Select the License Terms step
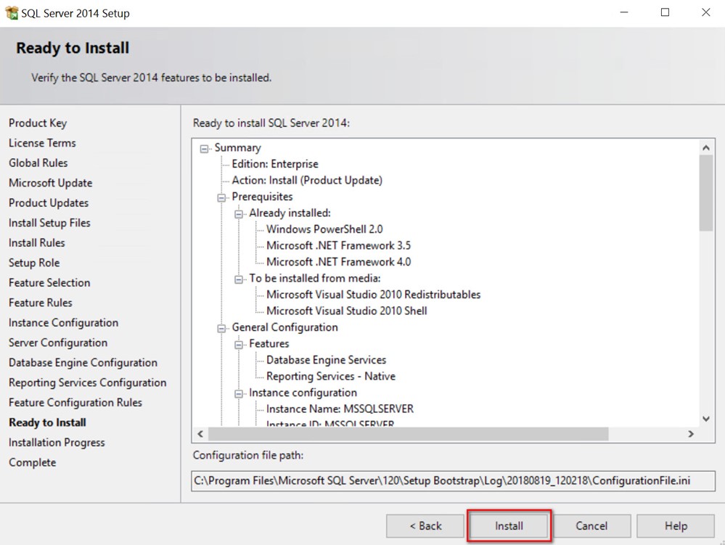Viewport: 725px width, 545px height. [42, 143]
